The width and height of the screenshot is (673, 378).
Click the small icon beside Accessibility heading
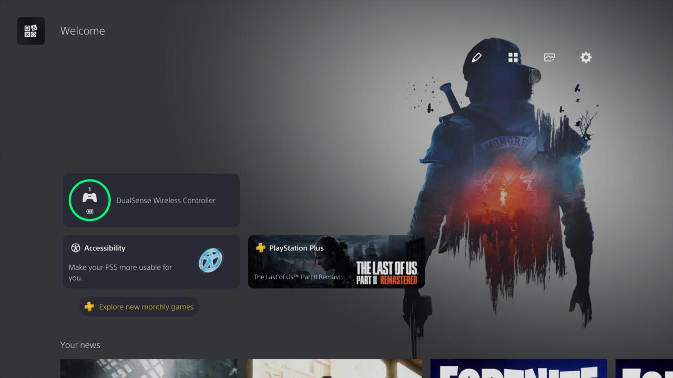click(x=76, y=248)
